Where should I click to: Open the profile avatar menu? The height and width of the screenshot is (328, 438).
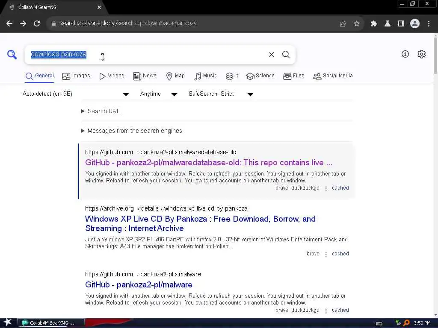[x=415, y=24]
